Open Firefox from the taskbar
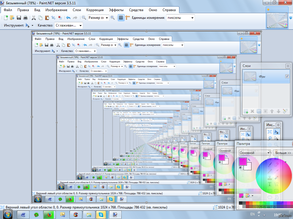Screen dimensions: 293x219 [x=49, y=215]
